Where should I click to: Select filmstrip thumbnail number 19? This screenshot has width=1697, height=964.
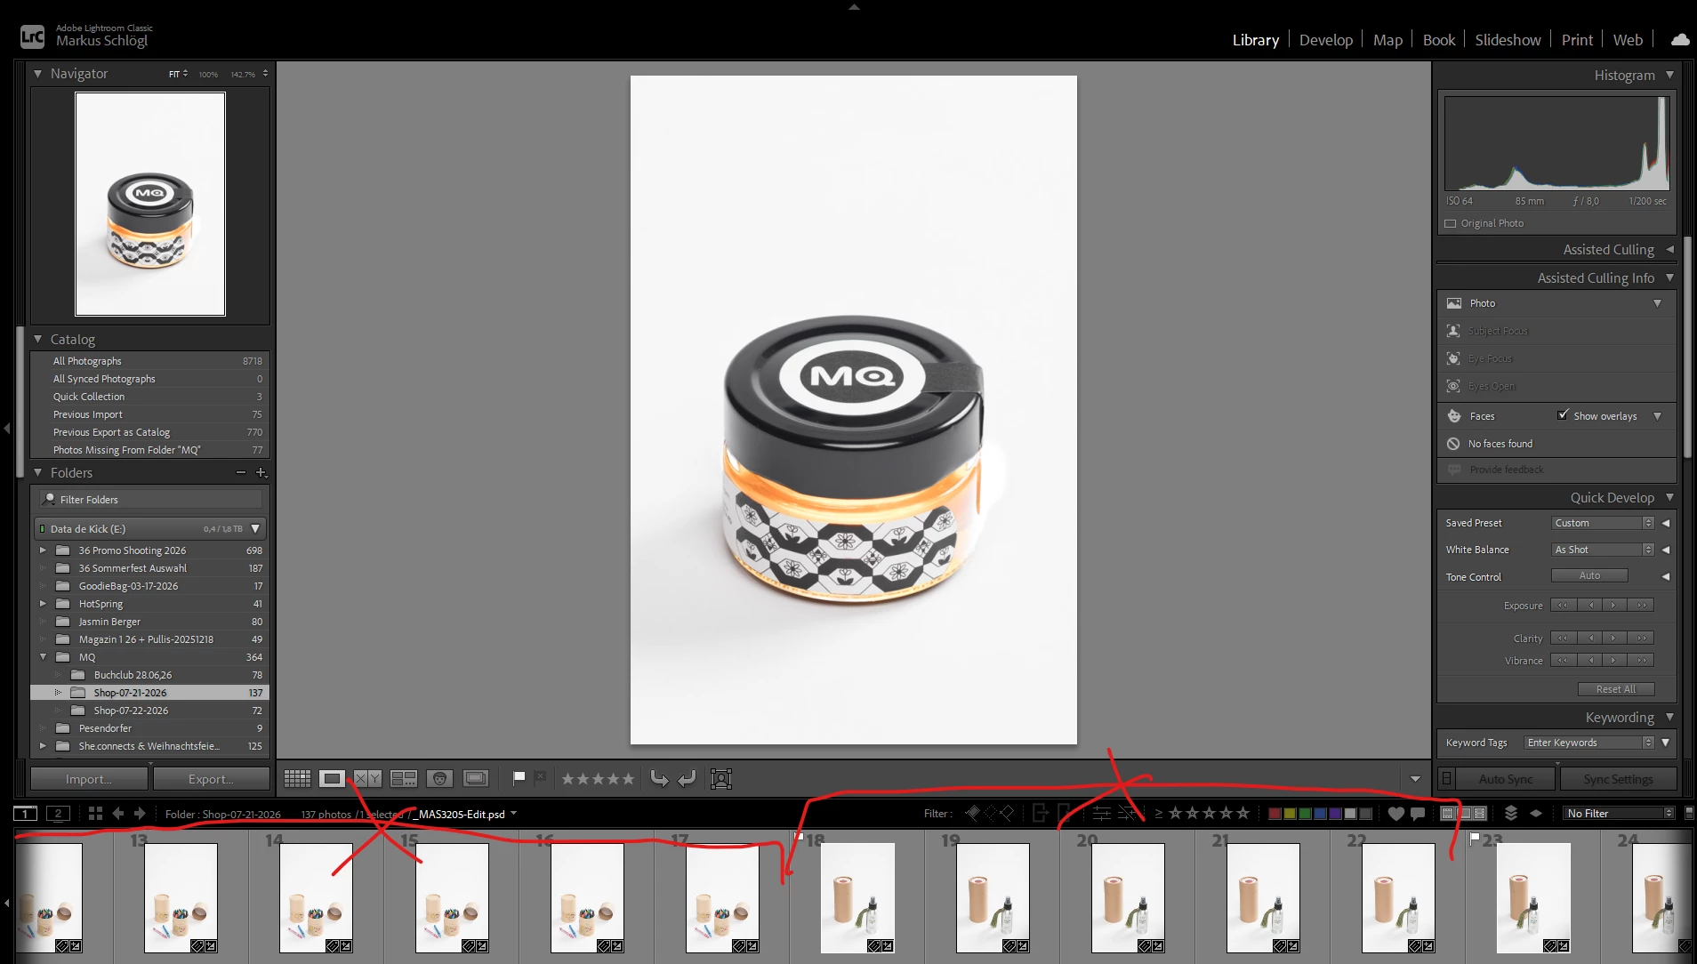click(x=992, y=896)
